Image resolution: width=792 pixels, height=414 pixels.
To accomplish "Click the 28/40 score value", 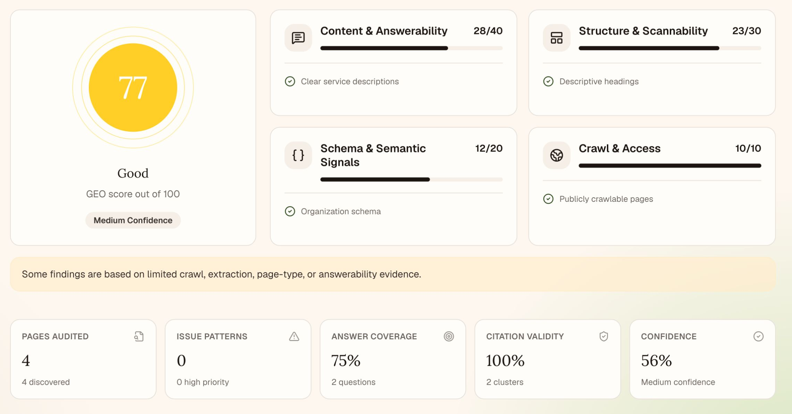I will (x=488, y=31).
